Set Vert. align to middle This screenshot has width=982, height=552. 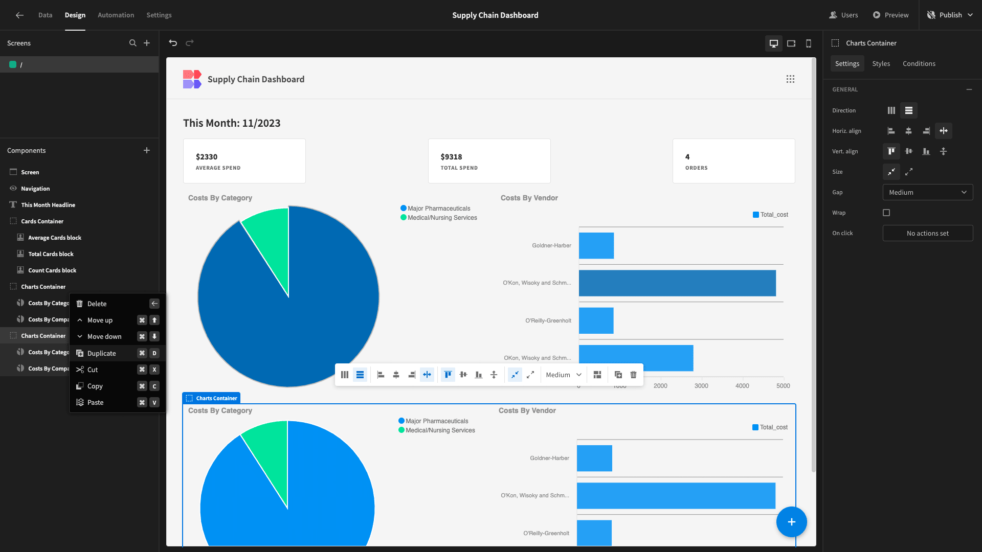[909, 151]
